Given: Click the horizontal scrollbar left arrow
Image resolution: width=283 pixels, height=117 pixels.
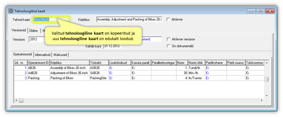Looking at the screenshot, I should click(16, 100).
